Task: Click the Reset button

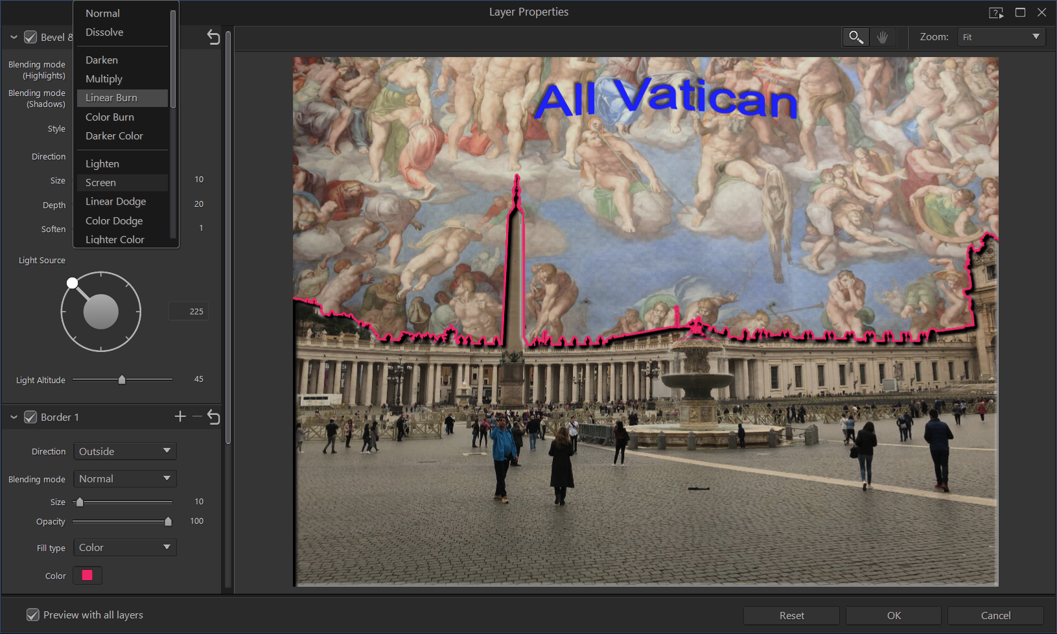Action: pos(791,615)
